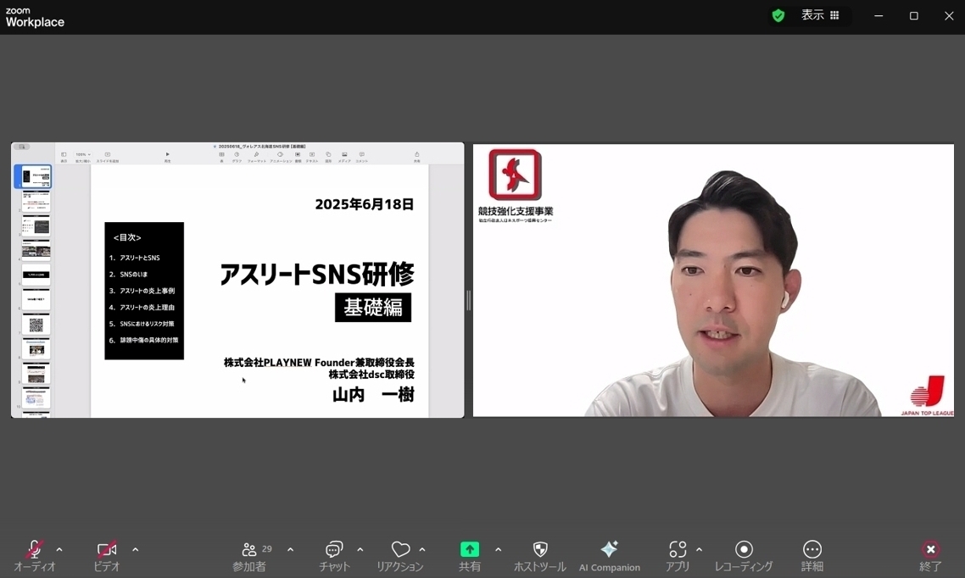
Task: Select slide 8 thumbnail in navigator
Action: (36, 348)
